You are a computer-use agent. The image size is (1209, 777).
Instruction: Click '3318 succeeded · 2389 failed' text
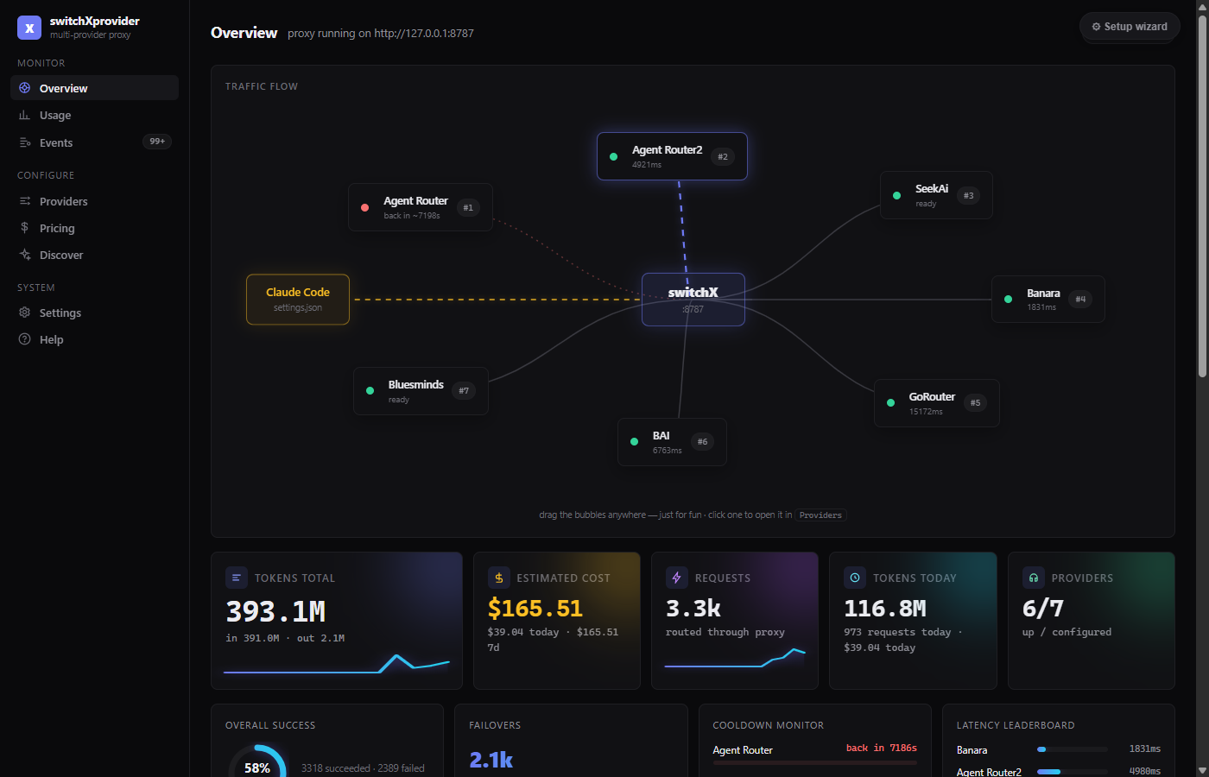(363, 768)
